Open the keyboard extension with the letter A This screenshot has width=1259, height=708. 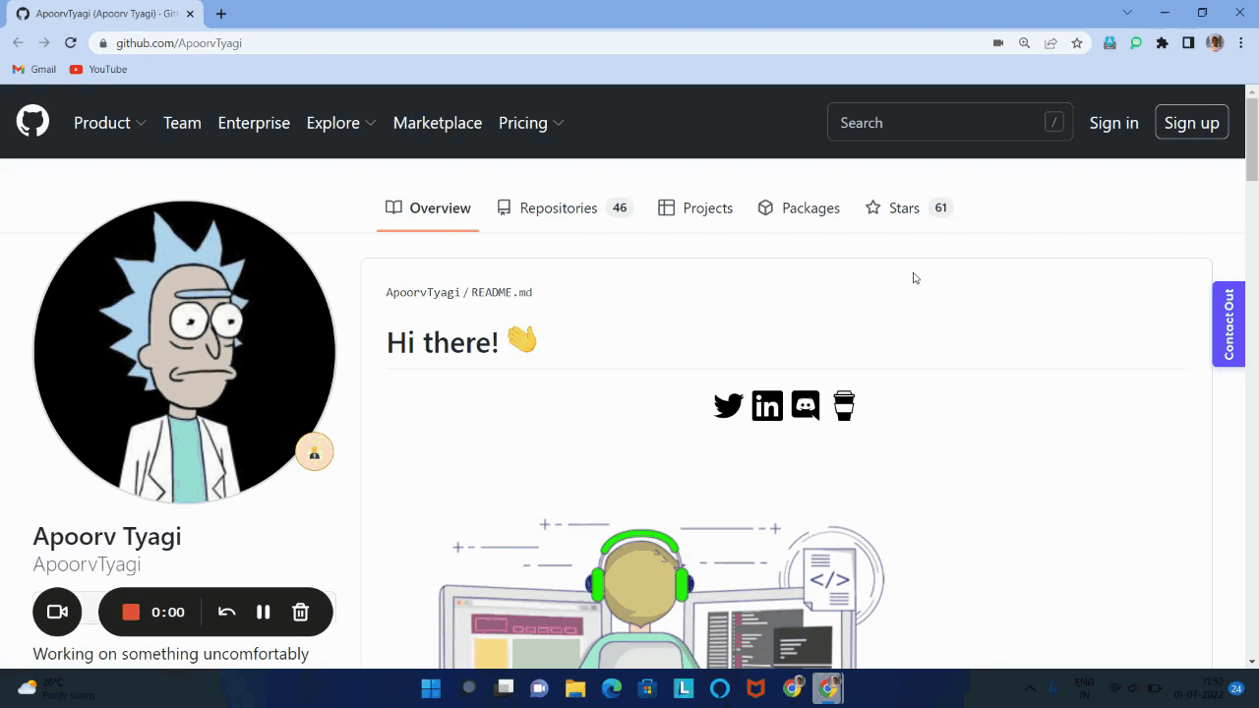pyautogui.click(x=1109, y=43)
